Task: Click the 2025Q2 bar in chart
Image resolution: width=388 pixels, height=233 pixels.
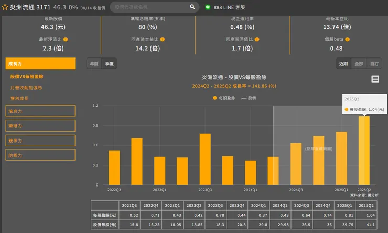Action: coord(364,150)
